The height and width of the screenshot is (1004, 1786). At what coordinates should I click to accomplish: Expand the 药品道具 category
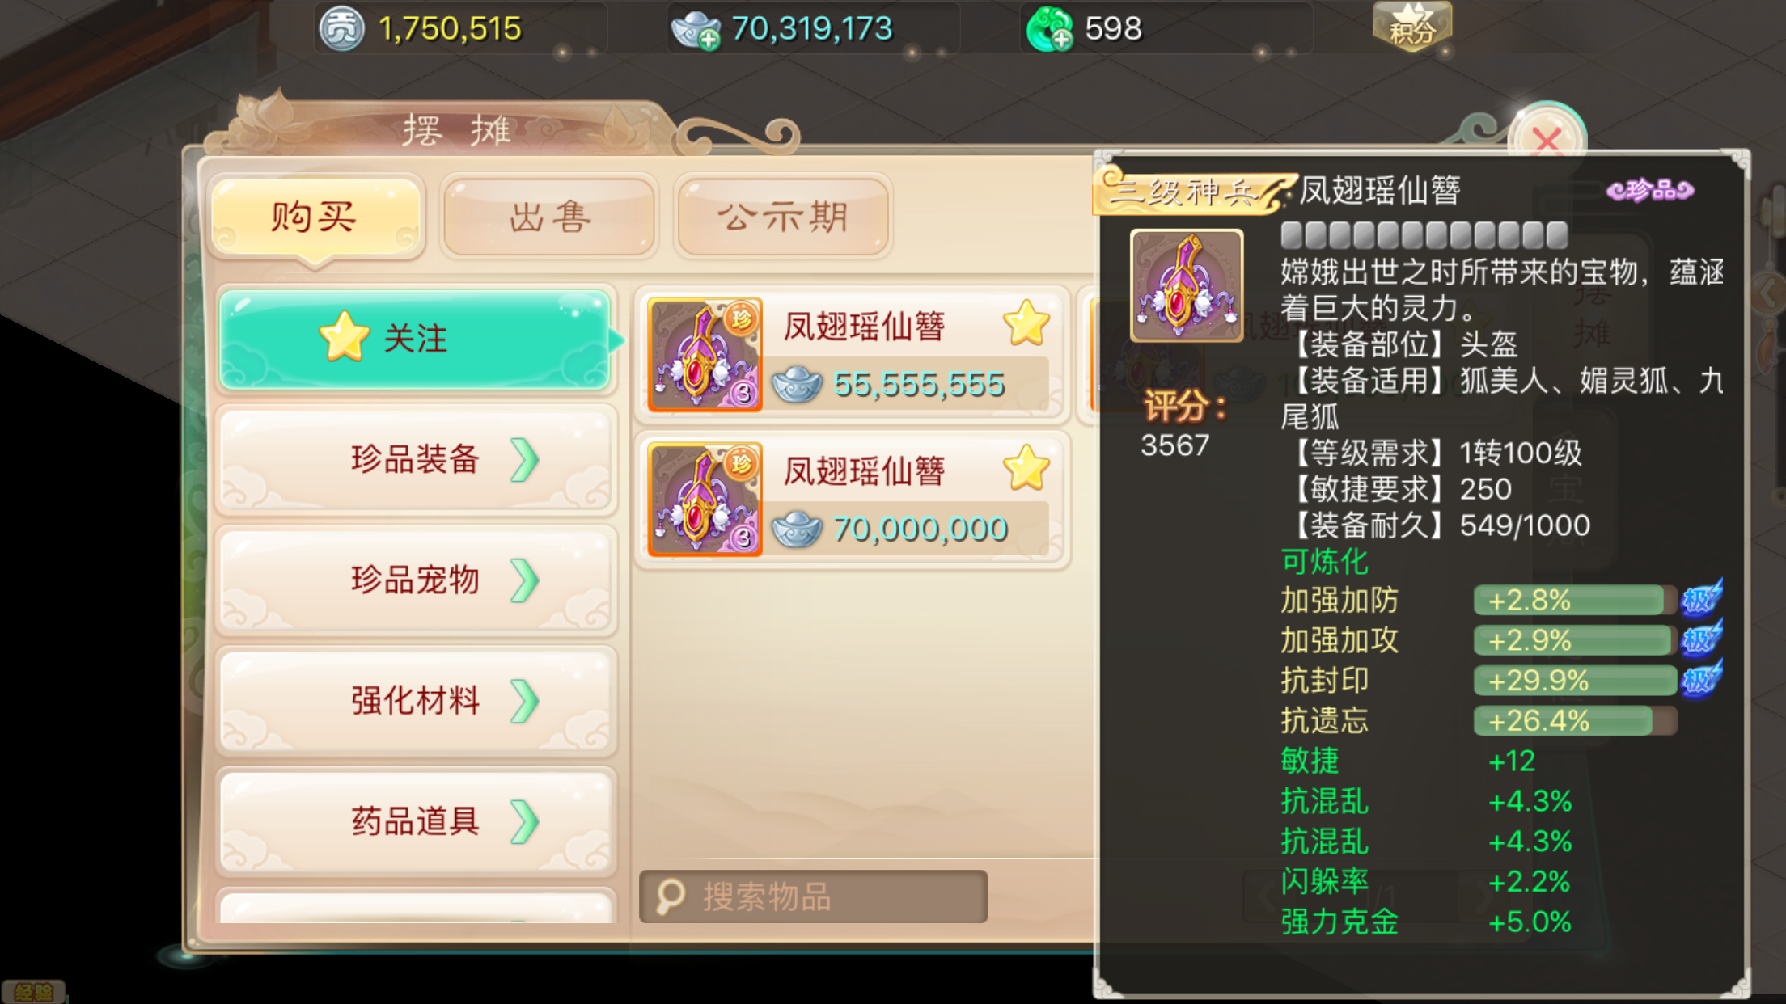(x=415, y=821)
